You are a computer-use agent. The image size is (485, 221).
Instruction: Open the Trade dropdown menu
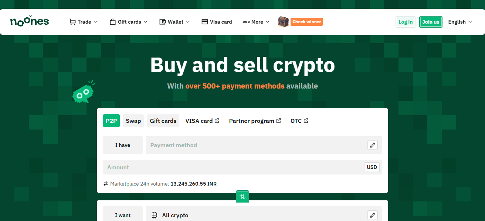pos(84,22)
